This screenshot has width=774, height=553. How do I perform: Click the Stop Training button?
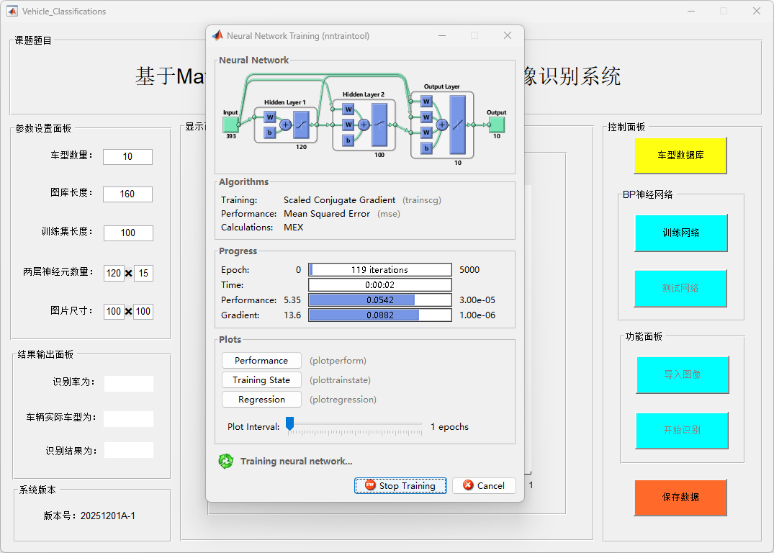point(400,485)
